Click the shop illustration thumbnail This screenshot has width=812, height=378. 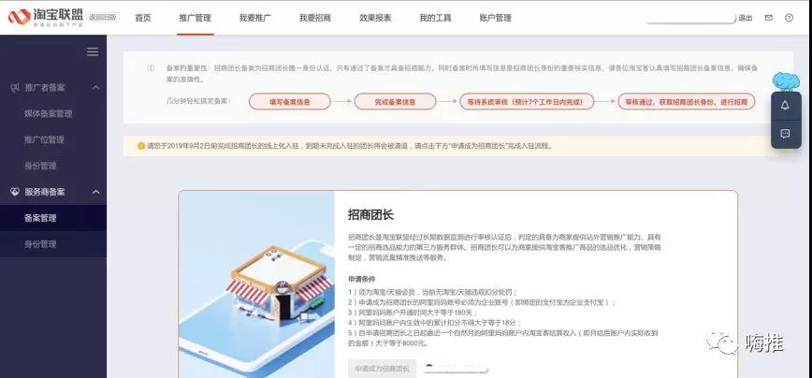point(257,284)
